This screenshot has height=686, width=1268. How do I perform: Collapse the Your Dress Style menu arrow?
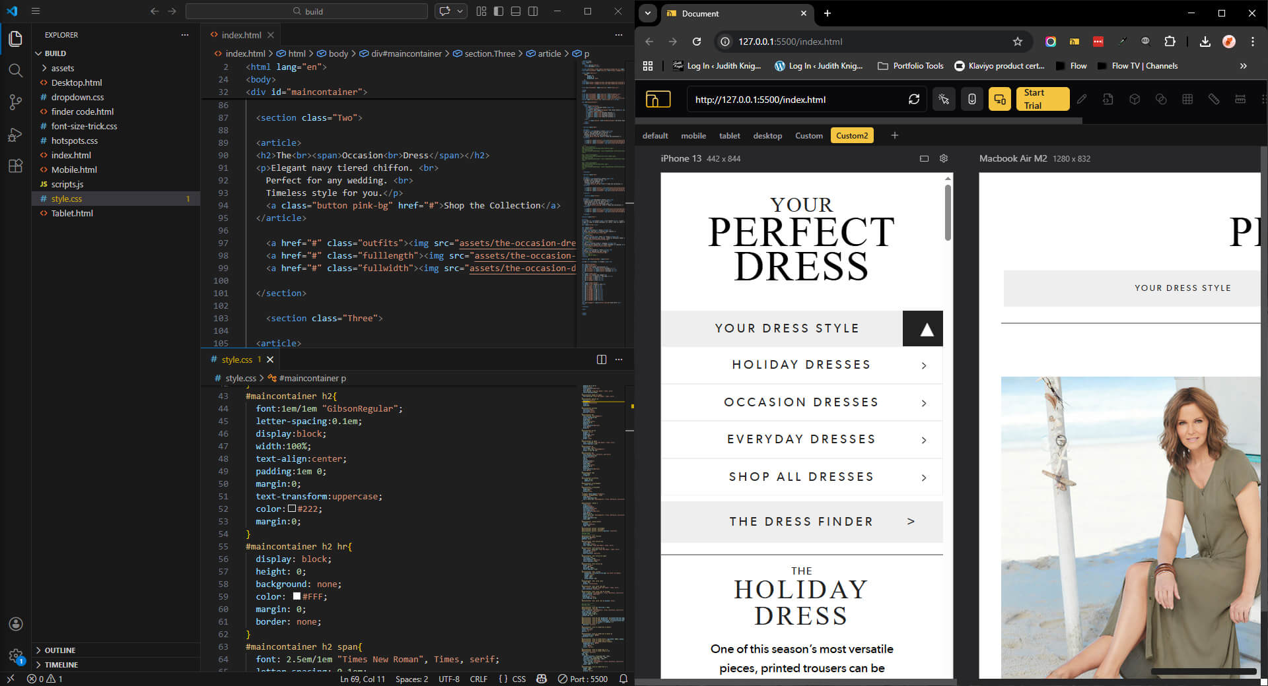click(x=926, y=329)
